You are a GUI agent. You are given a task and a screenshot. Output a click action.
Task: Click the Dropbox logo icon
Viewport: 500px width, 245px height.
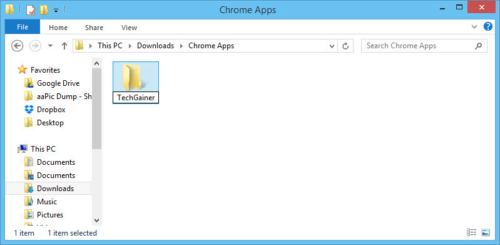pyautogui.click(x=29, y=110)
